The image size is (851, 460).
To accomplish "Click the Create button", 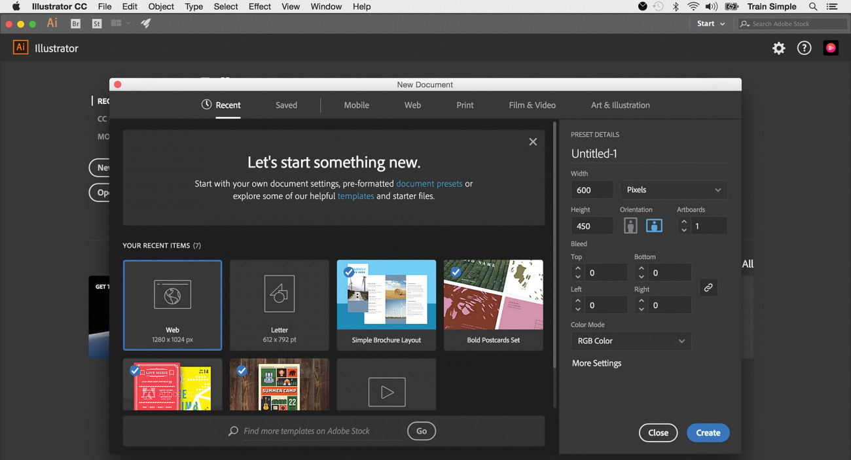I will click(708, 433).
